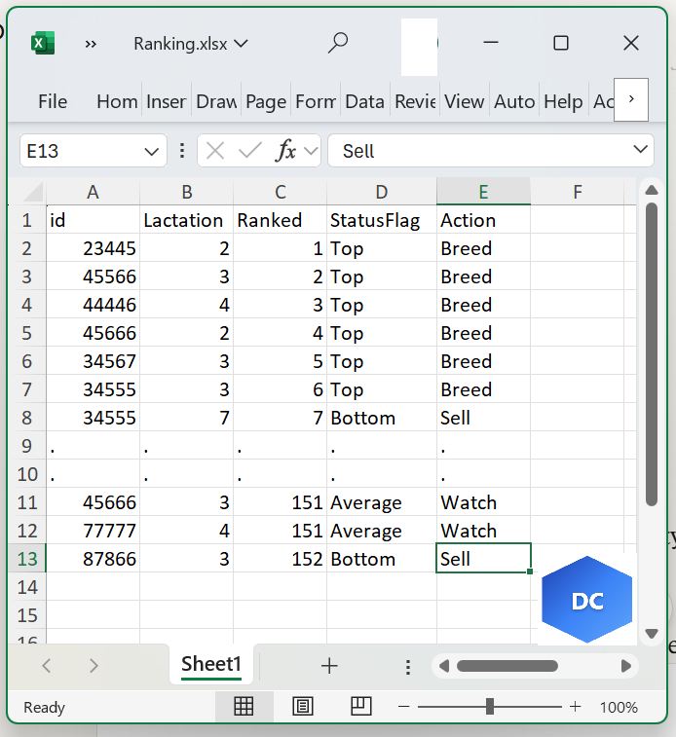Click the Insert Function fx icon
The image size is (676, 737).
(x=286, y=151)
